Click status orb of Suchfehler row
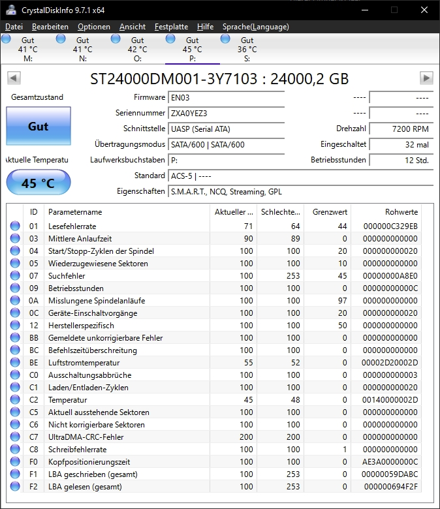This screenshot has width=440, height=509. coord(15,275)
